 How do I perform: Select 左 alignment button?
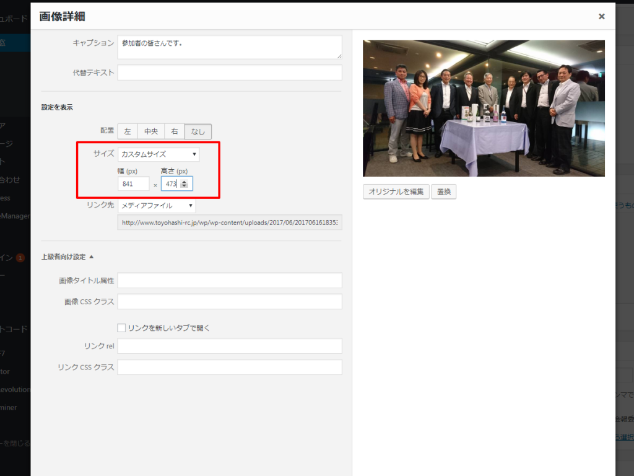(x=128, y=131)
